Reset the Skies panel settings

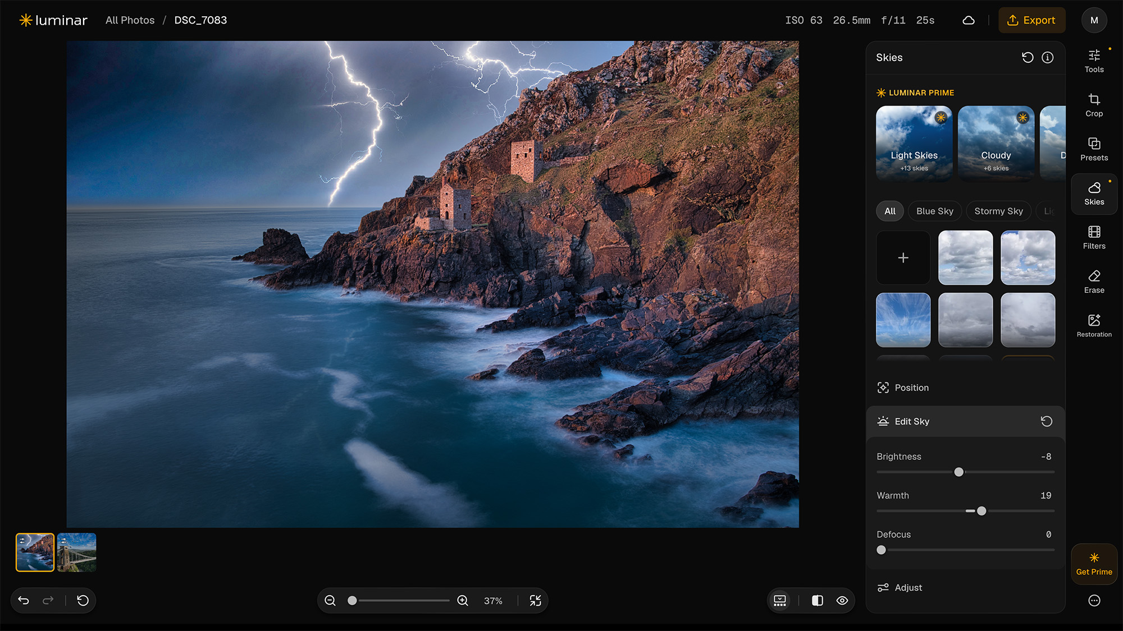pos(1027,57)
